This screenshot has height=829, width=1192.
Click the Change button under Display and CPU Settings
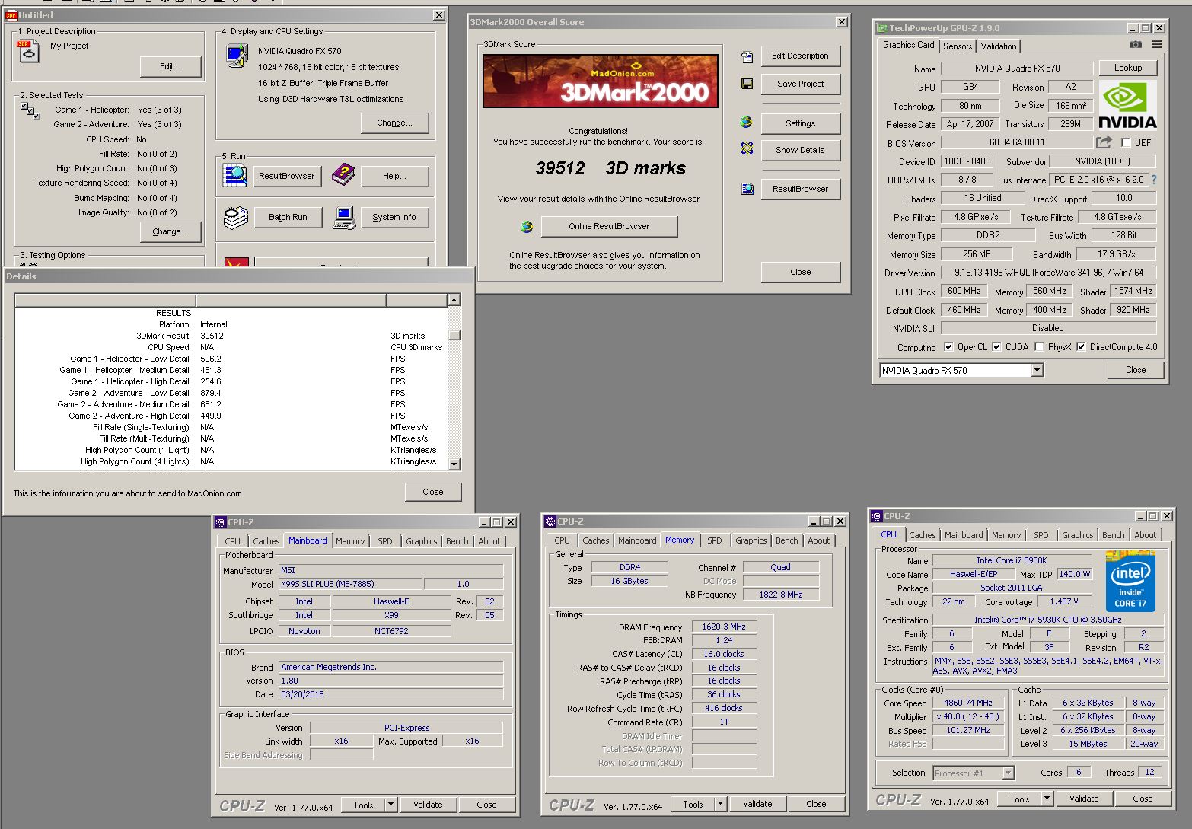click(x=394, y=123)
